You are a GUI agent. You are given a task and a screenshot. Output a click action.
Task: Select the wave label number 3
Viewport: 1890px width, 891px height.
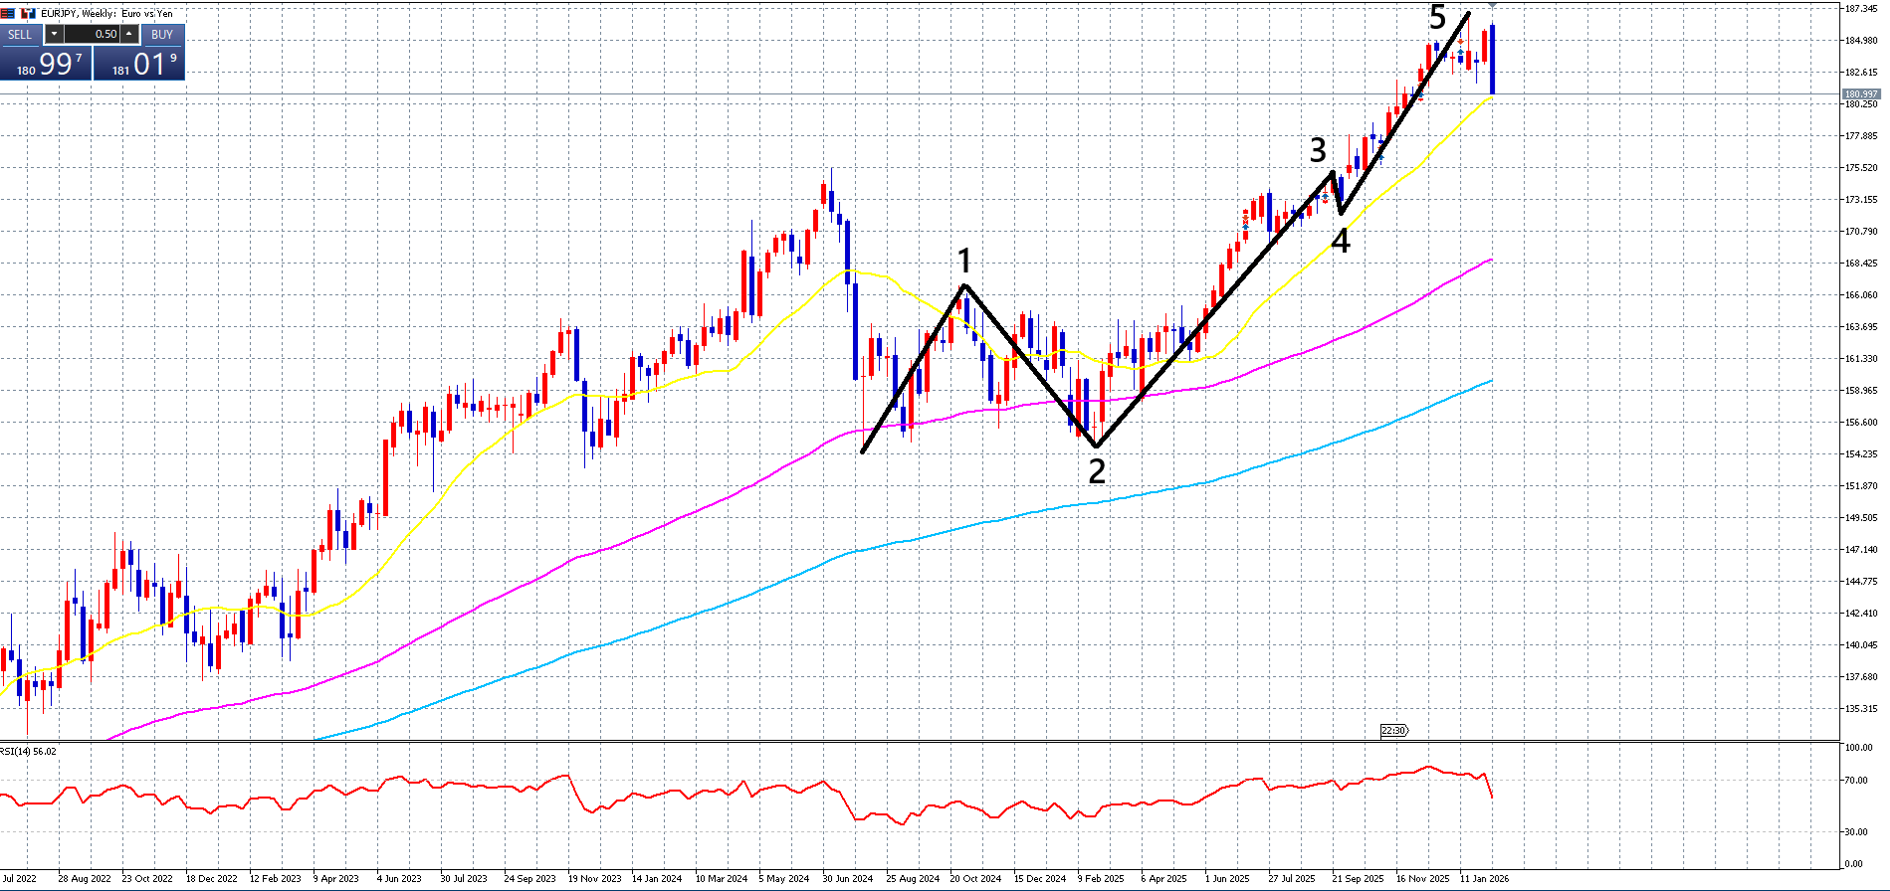coord(1318,150)
